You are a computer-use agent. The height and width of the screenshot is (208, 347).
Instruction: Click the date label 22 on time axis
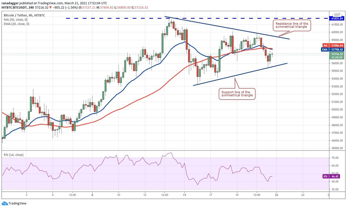click(x=276, y=195)
